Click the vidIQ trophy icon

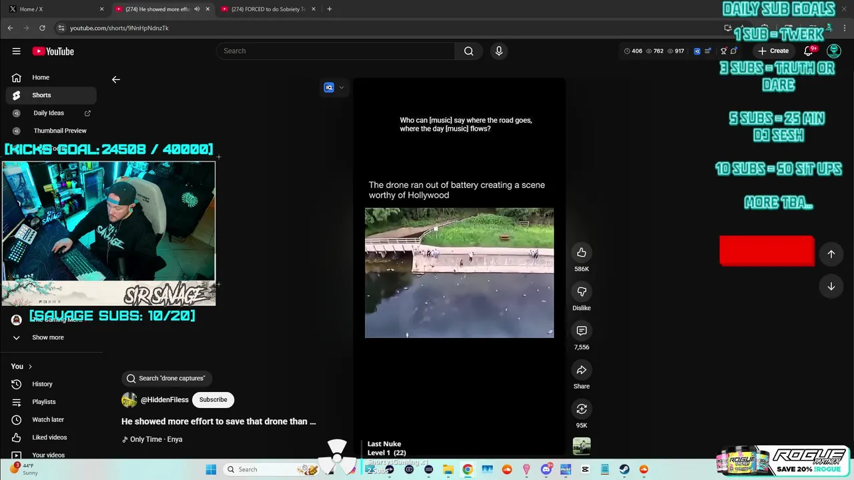click(x=723, y=51)
